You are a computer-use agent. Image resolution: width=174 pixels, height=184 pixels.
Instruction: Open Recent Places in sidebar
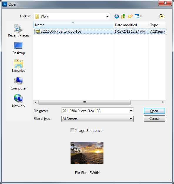click(x=19, y=30)
